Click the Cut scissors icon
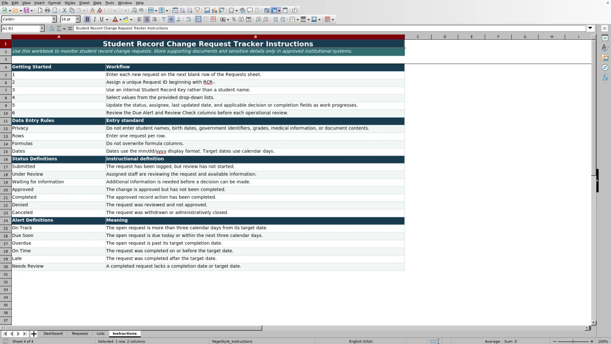 tap(65, 10)
